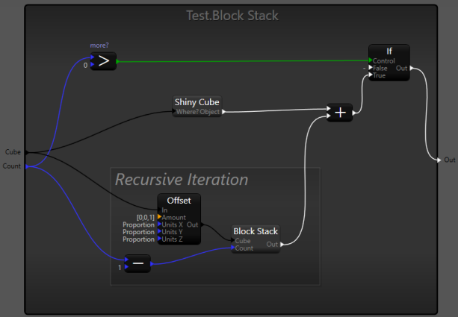Image resolution: width=458 pixels, height=317 pixels.
Task: Click the Proportion value for Units Y
Action: coord(138,231)
